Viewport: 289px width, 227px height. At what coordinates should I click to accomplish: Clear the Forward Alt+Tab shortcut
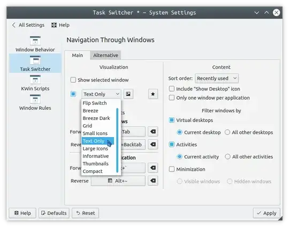click(x=153, y=132)
